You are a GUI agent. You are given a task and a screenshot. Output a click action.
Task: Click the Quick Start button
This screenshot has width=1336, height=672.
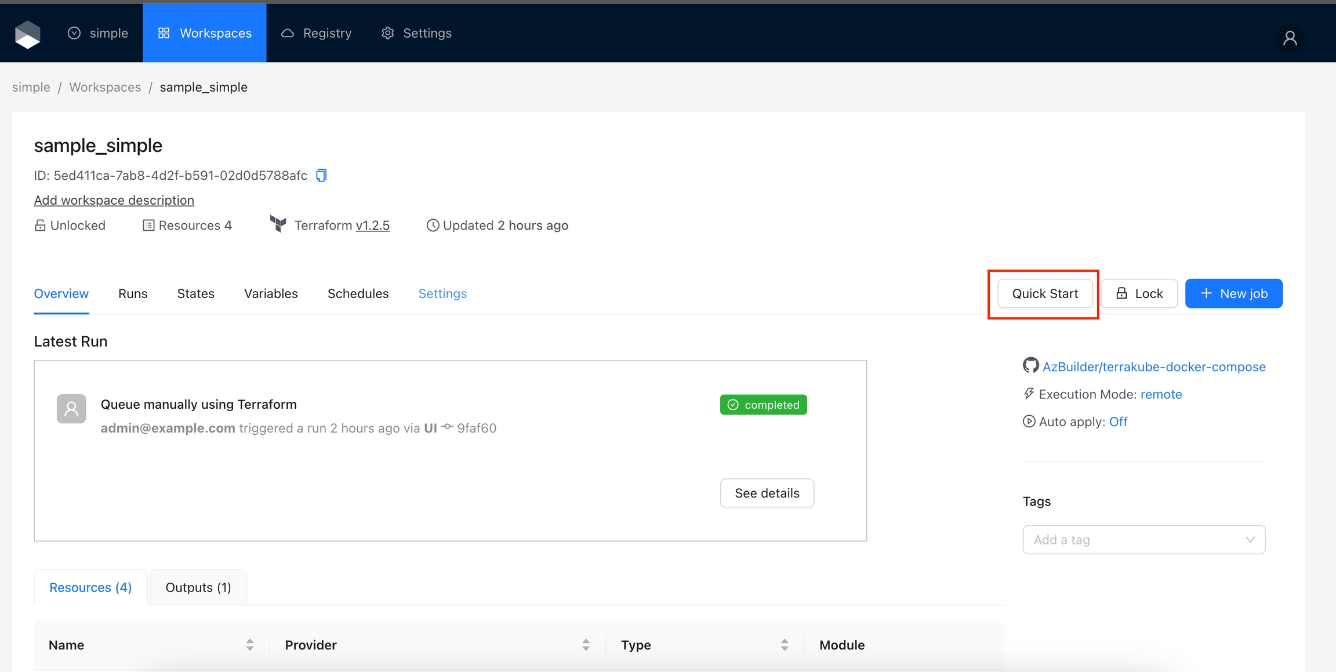tap(1045, 293)
